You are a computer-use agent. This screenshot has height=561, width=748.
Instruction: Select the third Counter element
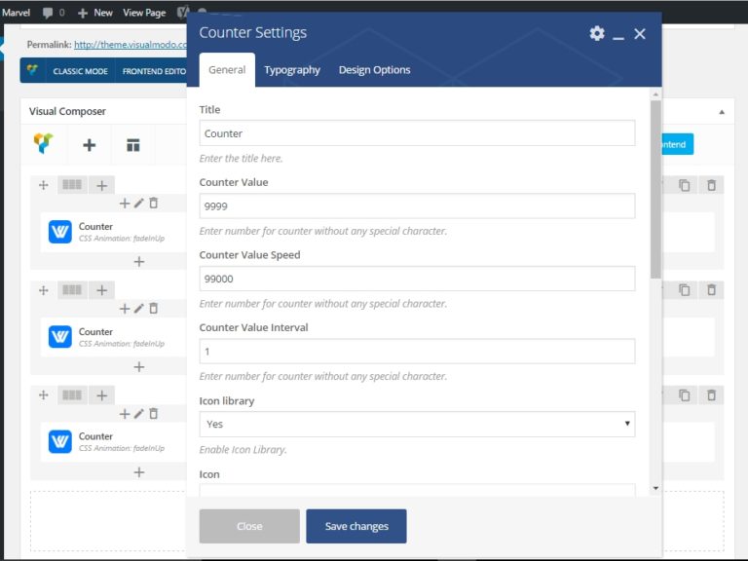(x=114, y=442)
